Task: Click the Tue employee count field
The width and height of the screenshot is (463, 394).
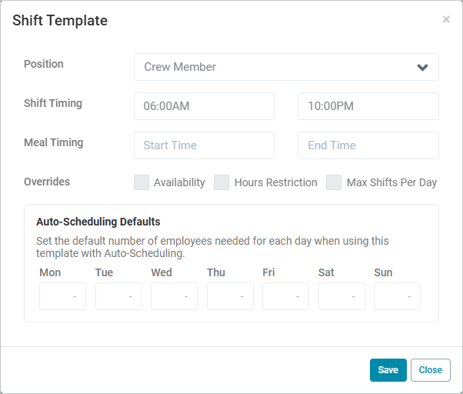Action: point(118,296)
